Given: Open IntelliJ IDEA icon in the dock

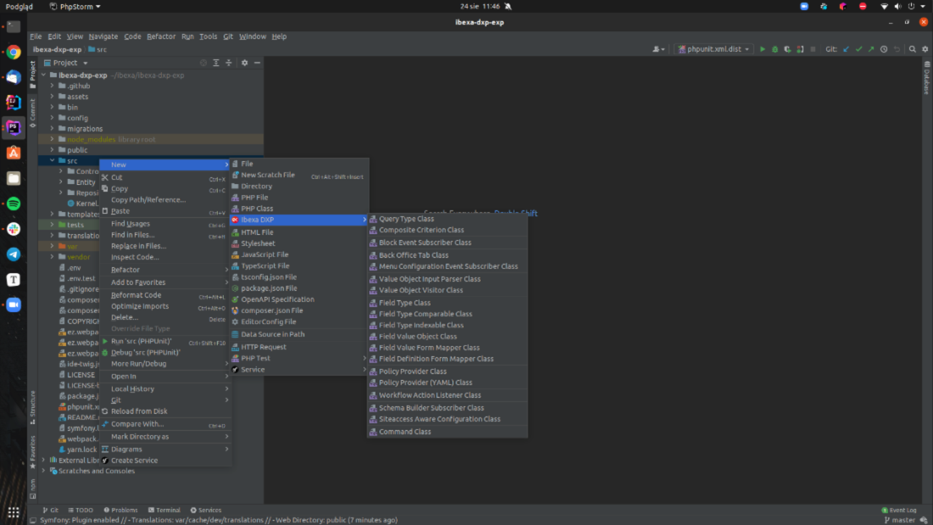Looking at the screenshot, I should 14,103.
